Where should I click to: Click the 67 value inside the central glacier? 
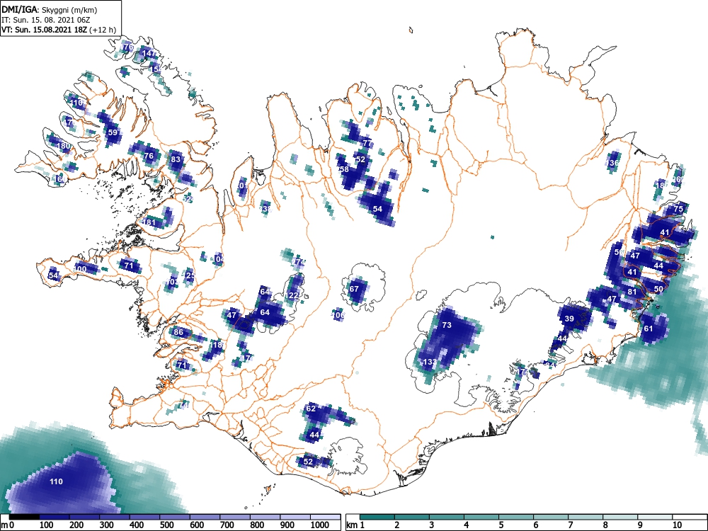354,289
